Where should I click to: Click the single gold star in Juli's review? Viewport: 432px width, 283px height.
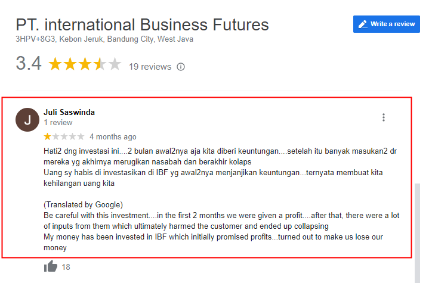(x=47, y=136)
